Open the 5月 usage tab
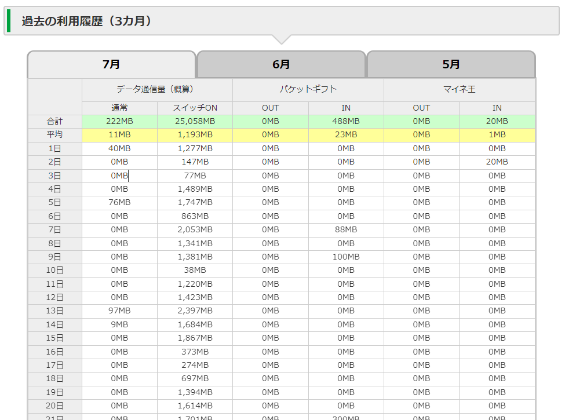The width and height of the screenshot is (565, 420). pyautogui.click(x=451, y=64)
